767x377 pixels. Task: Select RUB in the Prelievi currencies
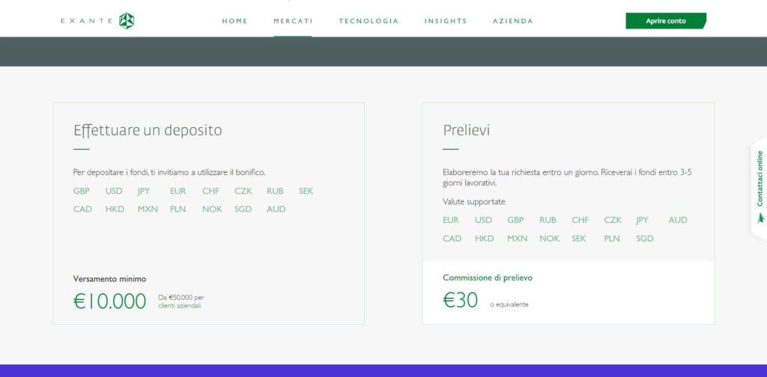click(x=548, y=220)
